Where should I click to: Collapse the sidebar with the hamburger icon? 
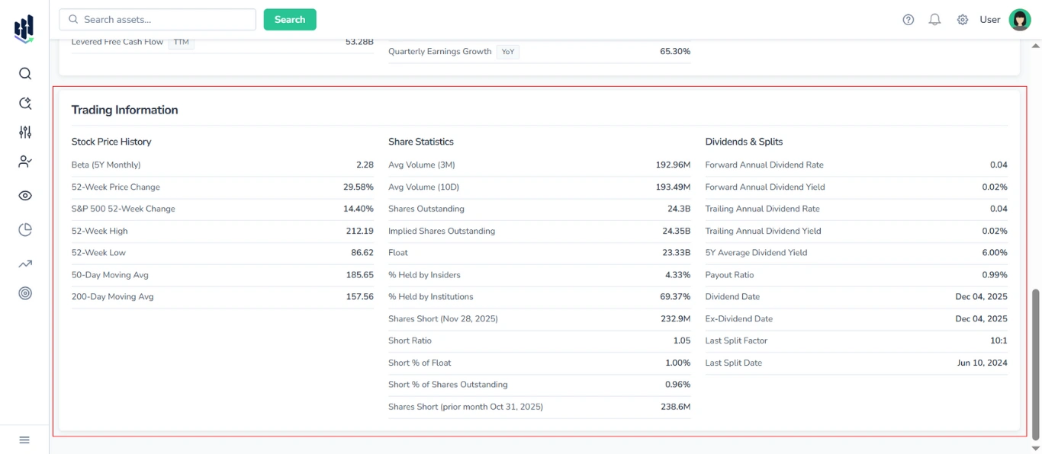click(24, 440)
